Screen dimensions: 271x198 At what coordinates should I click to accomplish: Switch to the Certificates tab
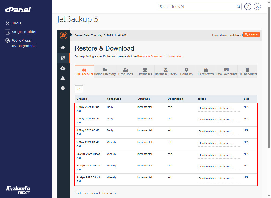pyautogui.click(x=206, y=71)
